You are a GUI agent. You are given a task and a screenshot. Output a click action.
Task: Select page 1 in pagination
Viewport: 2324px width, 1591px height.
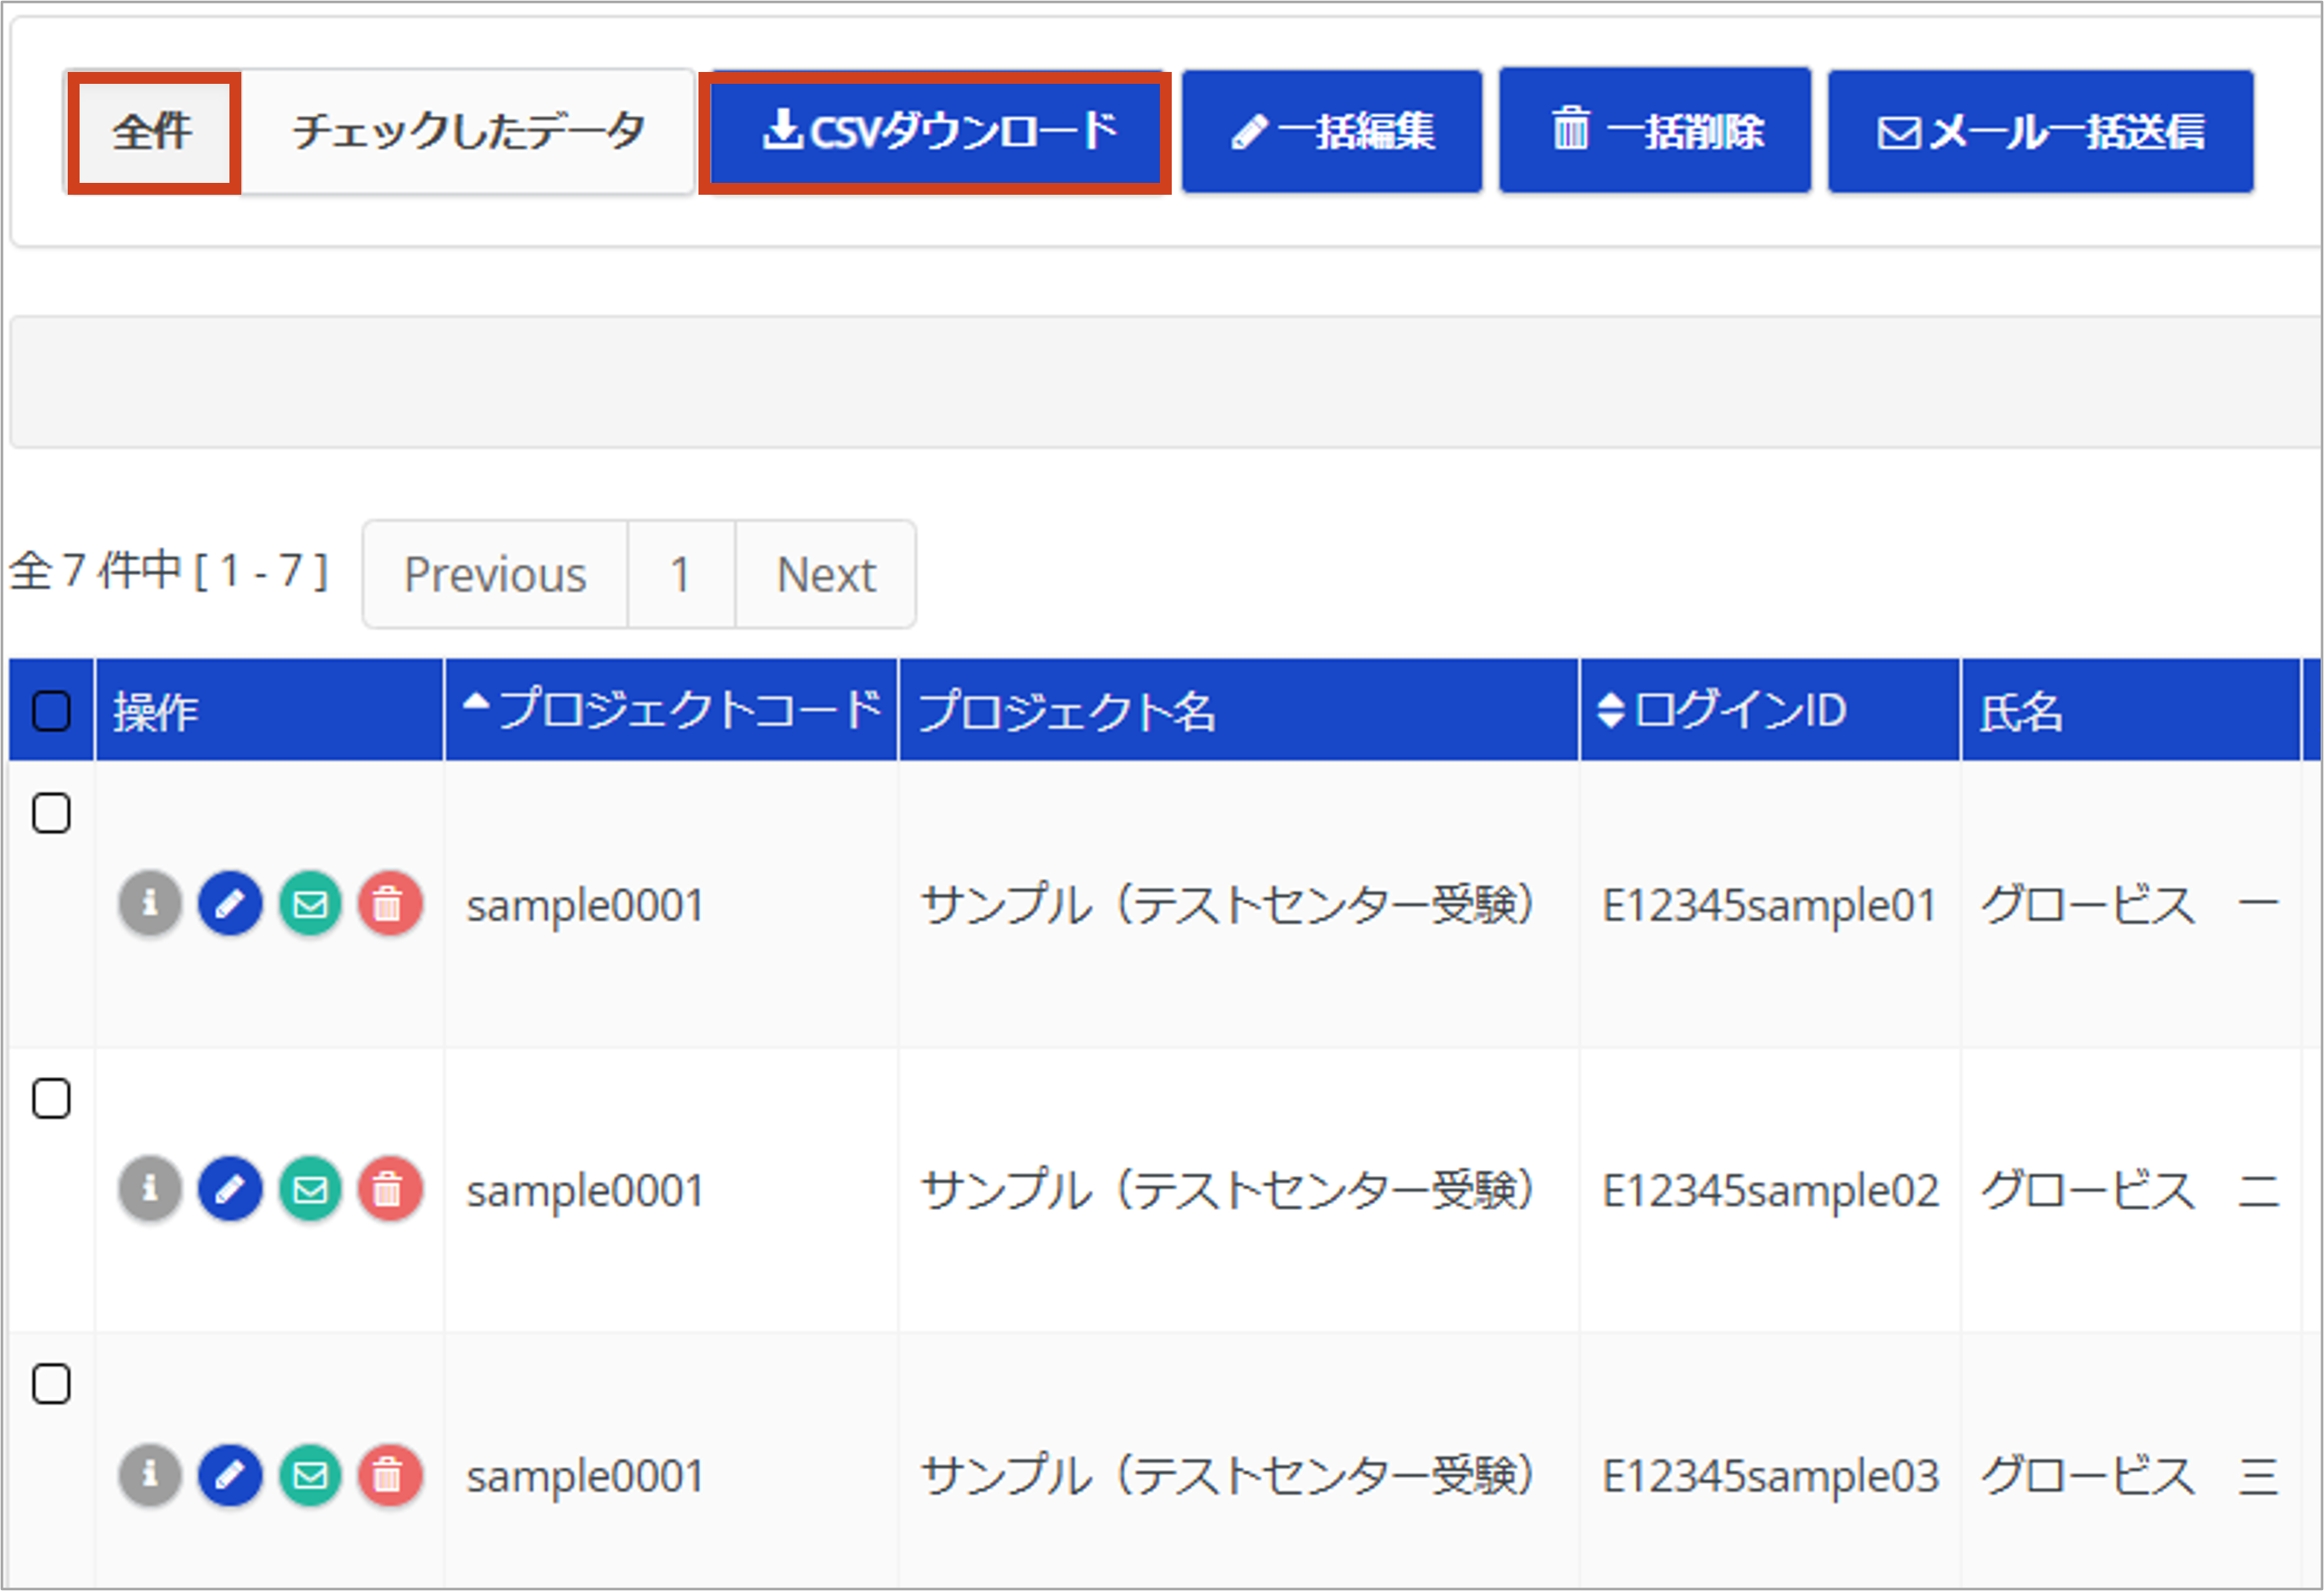tap(681, 575)
